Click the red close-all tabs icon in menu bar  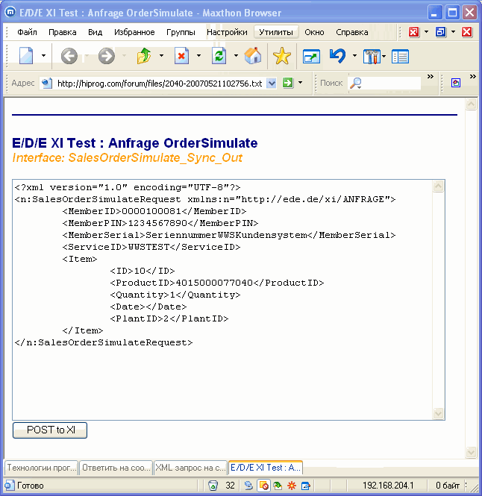[x=413, y=32]
